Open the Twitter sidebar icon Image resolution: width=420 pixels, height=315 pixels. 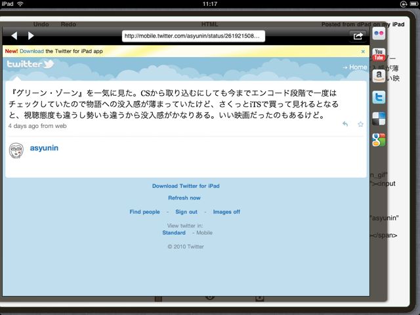click(x=379, y=97)
